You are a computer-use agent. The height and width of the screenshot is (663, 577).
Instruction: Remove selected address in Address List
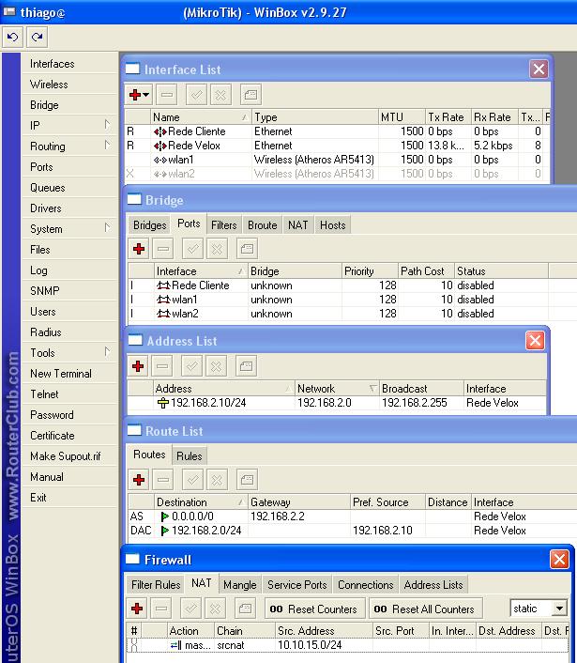(162, 366)
